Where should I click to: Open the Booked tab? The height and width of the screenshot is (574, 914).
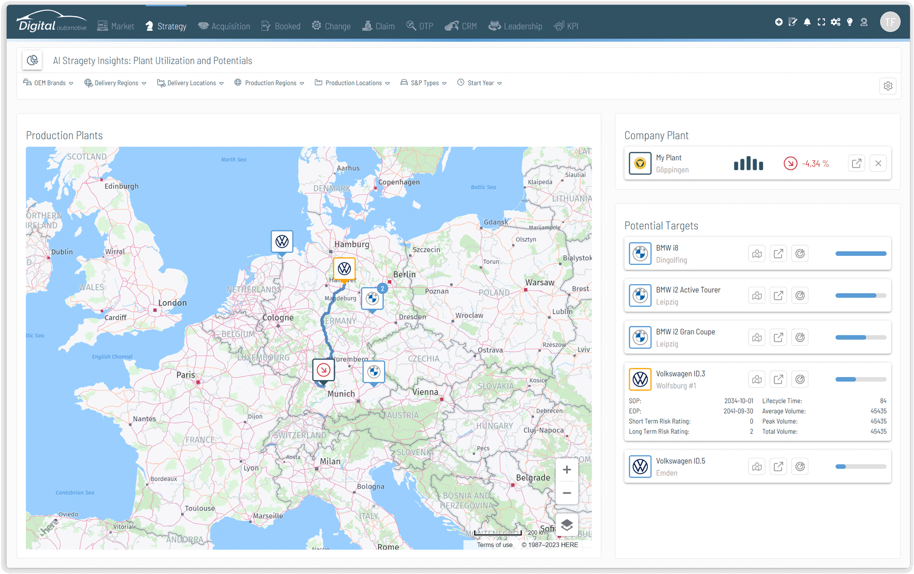click(x=281, y=26)
